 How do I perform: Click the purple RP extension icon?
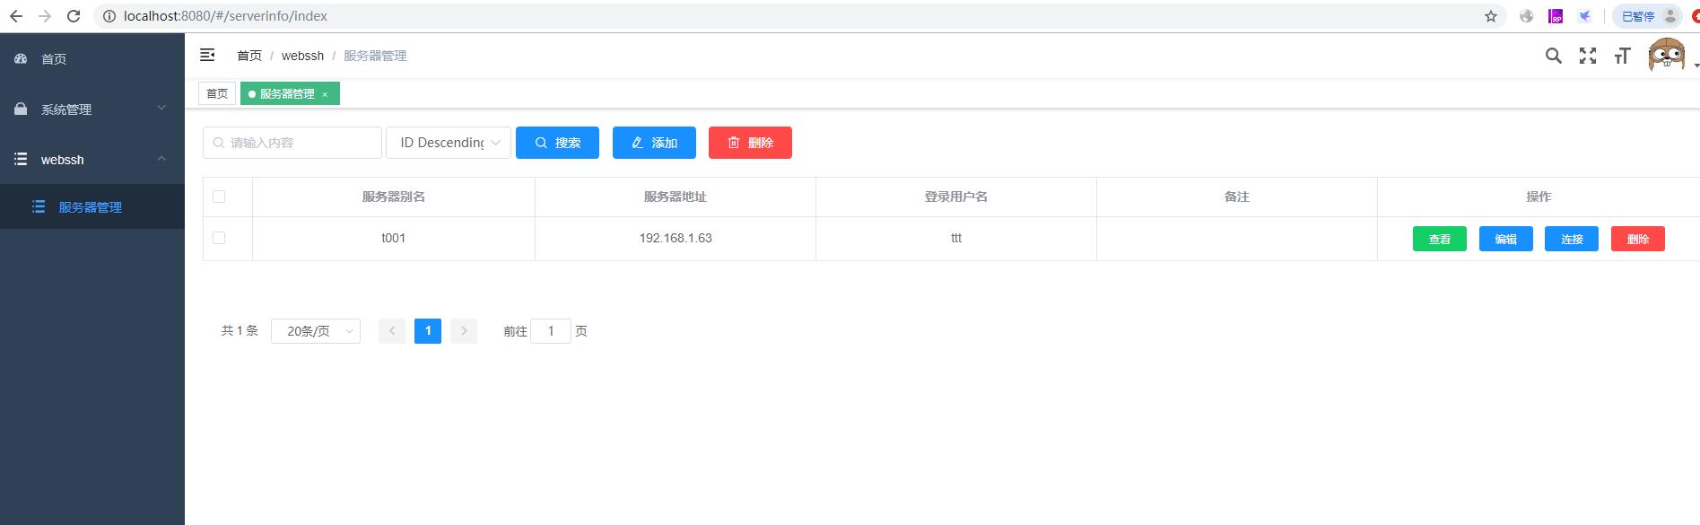click(x=1556, y=16)
